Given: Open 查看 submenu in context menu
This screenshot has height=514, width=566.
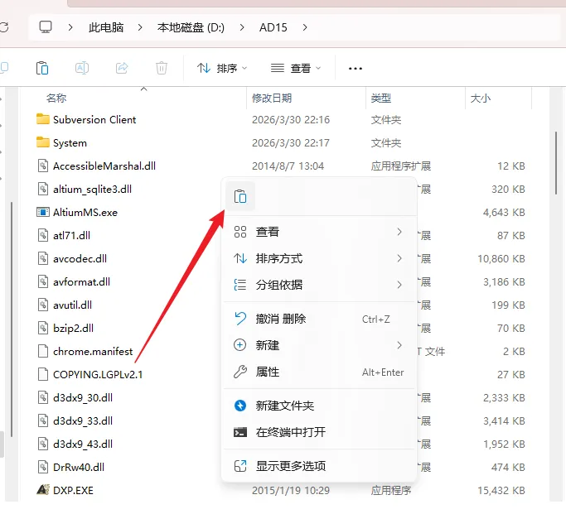Looking at the screenshot, I should point(319,232).
